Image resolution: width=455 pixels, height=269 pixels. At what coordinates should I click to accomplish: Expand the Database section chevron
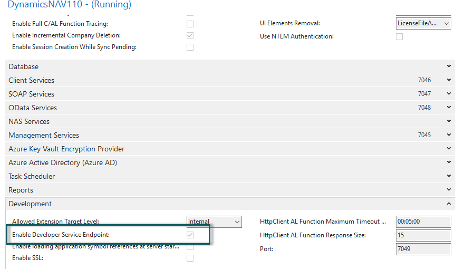click(x=449, y=66)
